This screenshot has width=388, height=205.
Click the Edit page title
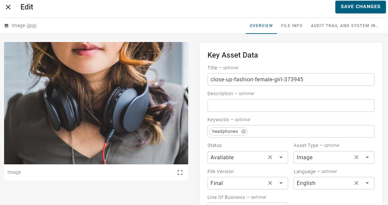[27, 7]
